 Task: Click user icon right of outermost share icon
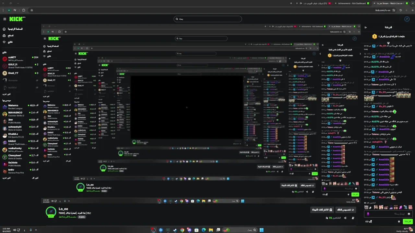click(353, 218)
